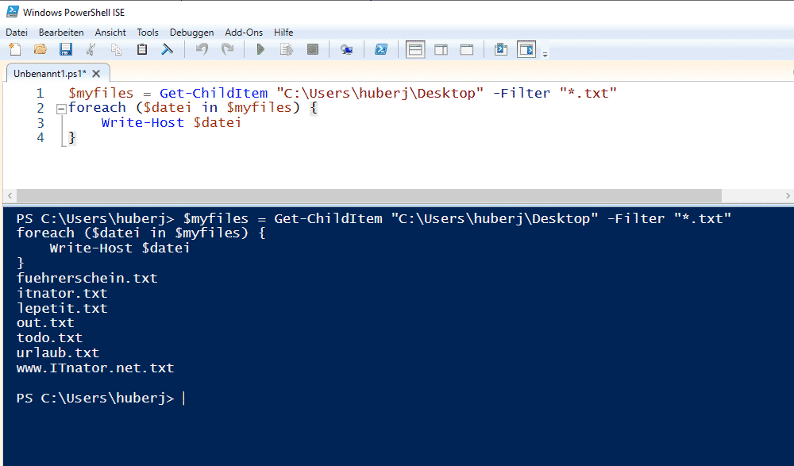Click lepetit.txt in console output
Viewport: 794px width, 466px height.
(x=62, y=308)
